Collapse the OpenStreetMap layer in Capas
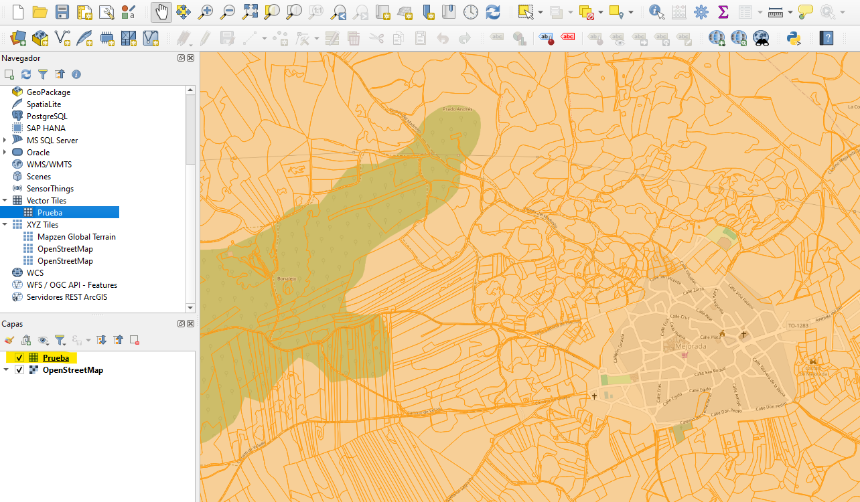860x502 pixels. click(6, 370)
